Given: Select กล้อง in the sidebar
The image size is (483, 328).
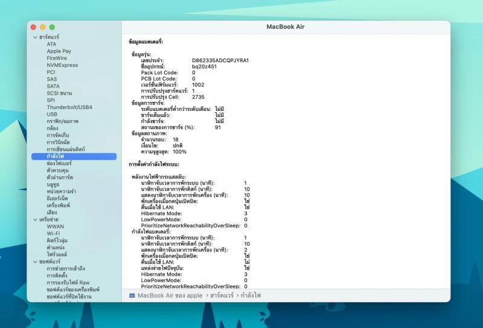Looking at the screenshot, I should pos(53,128).
